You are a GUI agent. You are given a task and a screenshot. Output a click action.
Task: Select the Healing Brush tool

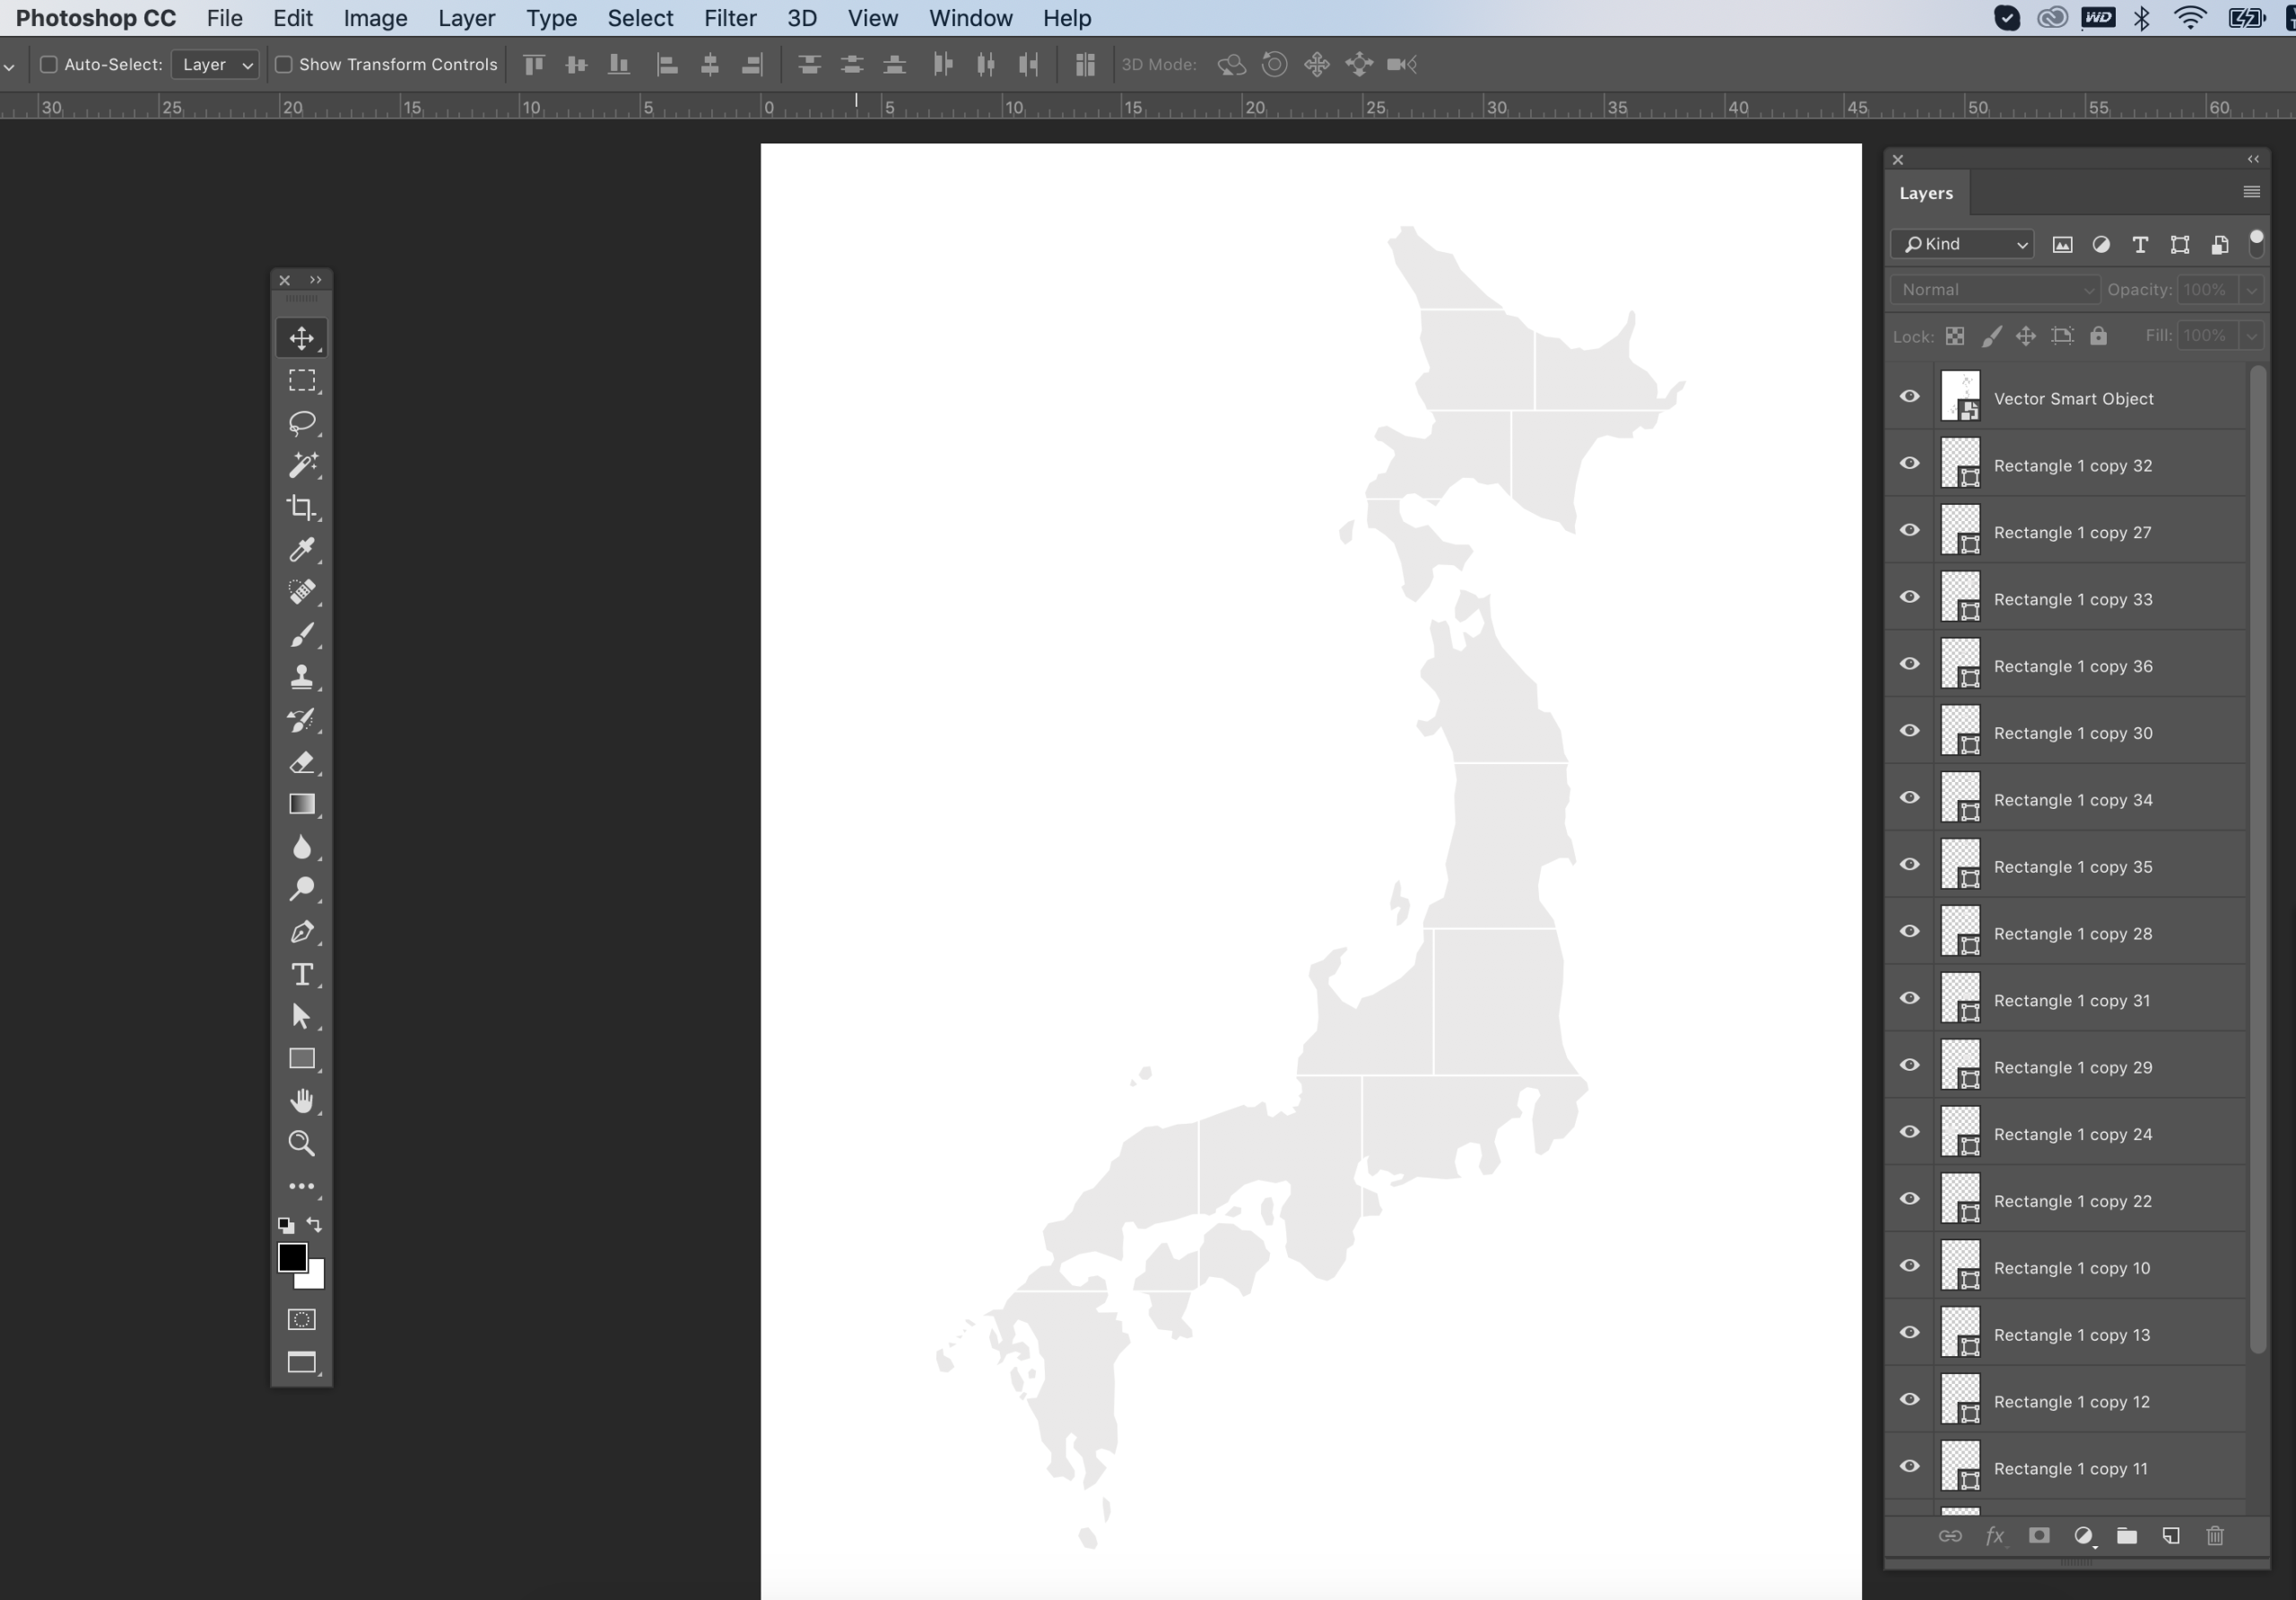pyautogui.click(x=301, y=592)
